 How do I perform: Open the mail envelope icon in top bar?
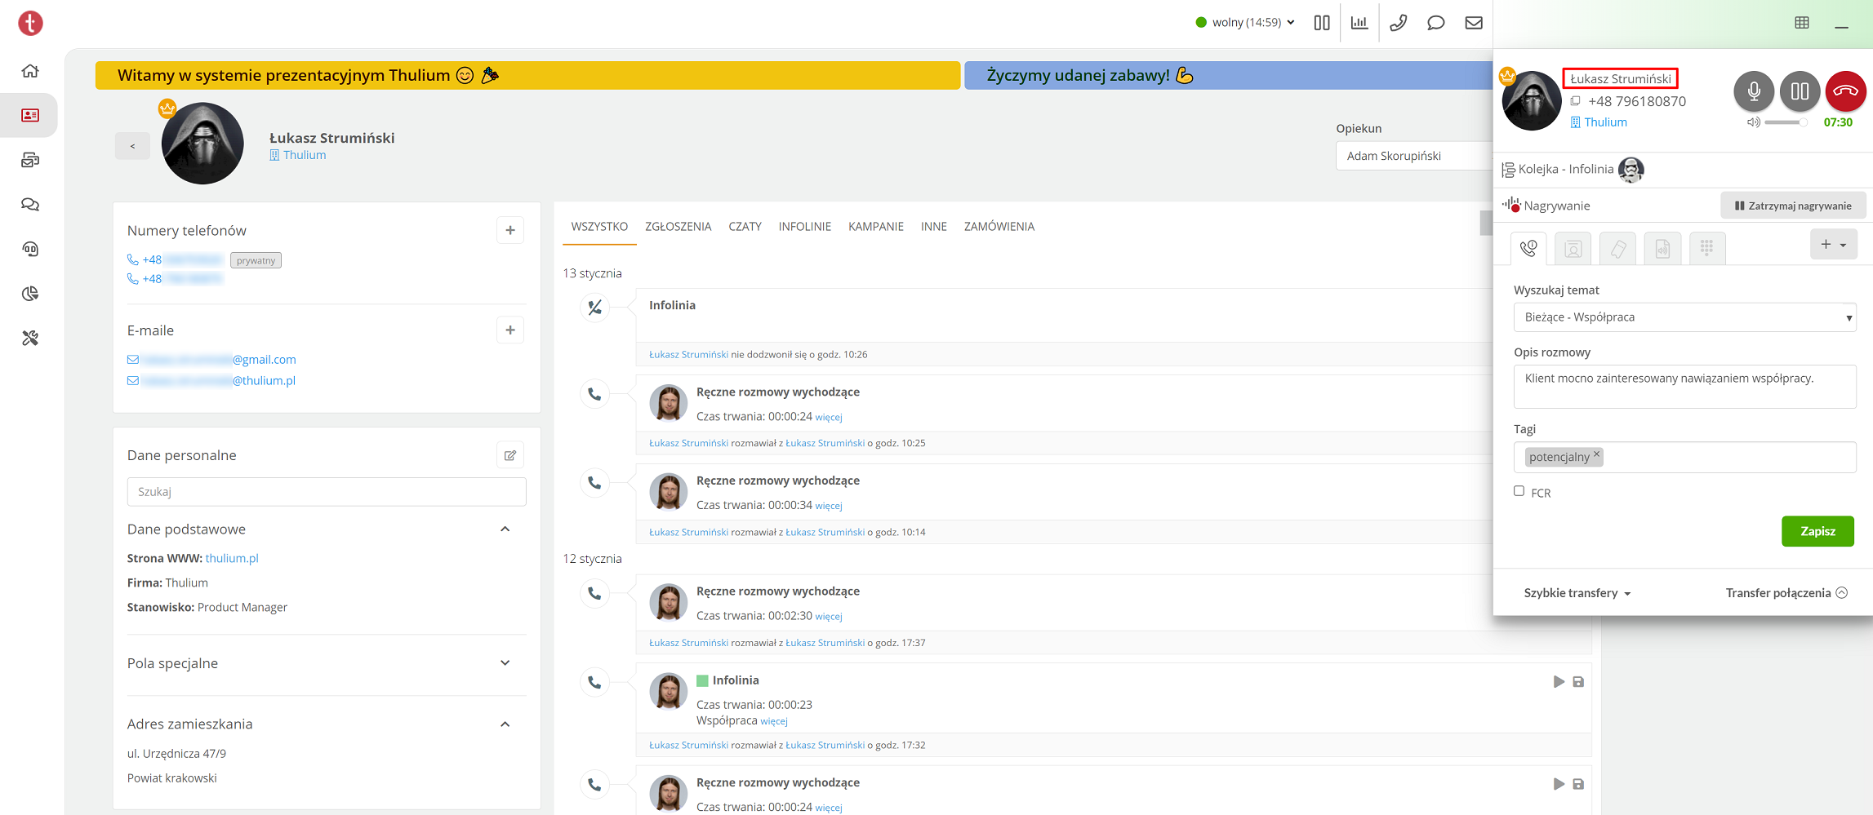[1474, 23]
